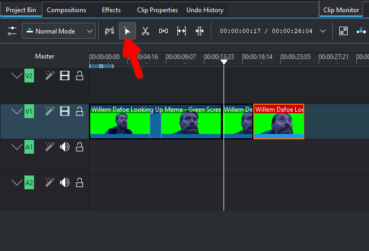This screenshot has height=251, width=369.
Task: Click the timeline zone bar handle
Action: (101, 66)
